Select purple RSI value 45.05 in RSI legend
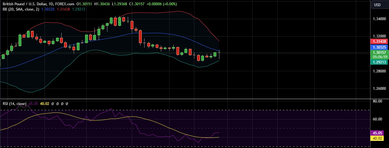Viewport: 389px width, 148px height. tap(33, 104)
